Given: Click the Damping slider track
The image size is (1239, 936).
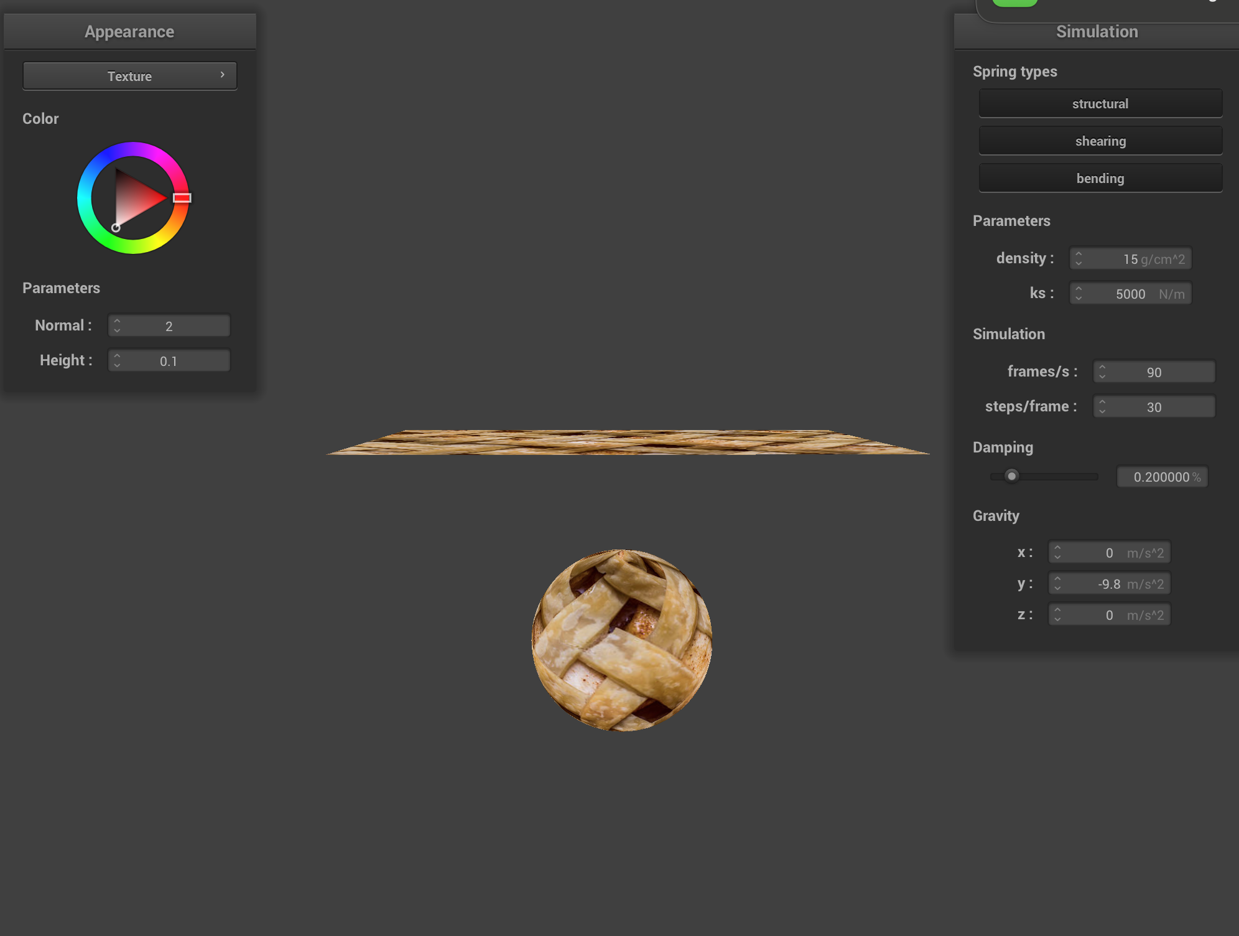Looking at the screenshot, I should (1044, 476).
